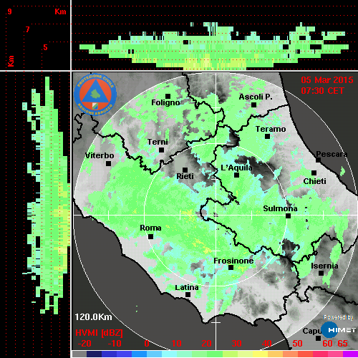Click the Sulmona city marker square
This screenshot has height=358, width=358.
(288, 216)
